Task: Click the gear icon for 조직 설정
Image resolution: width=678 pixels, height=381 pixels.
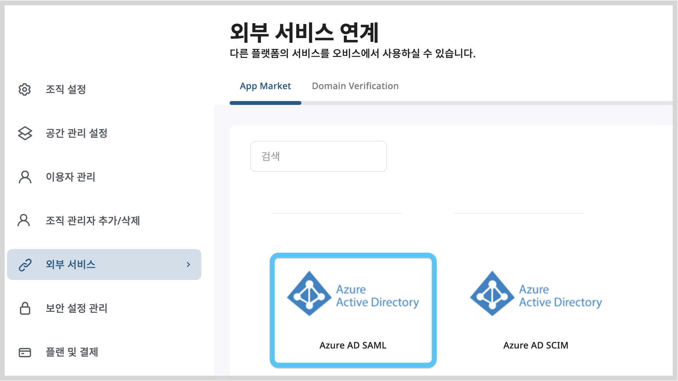Action: [25, 89]
